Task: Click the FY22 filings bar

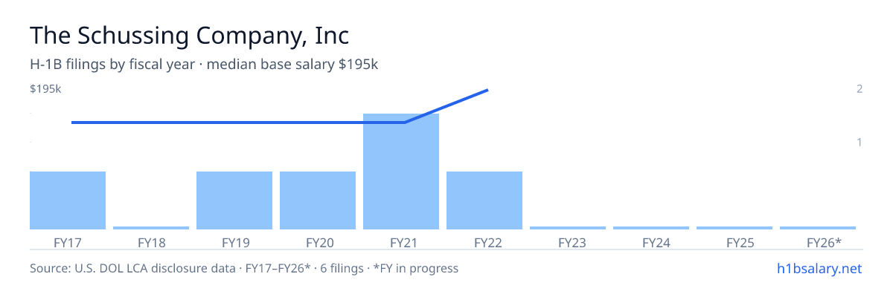Action: 484,200
